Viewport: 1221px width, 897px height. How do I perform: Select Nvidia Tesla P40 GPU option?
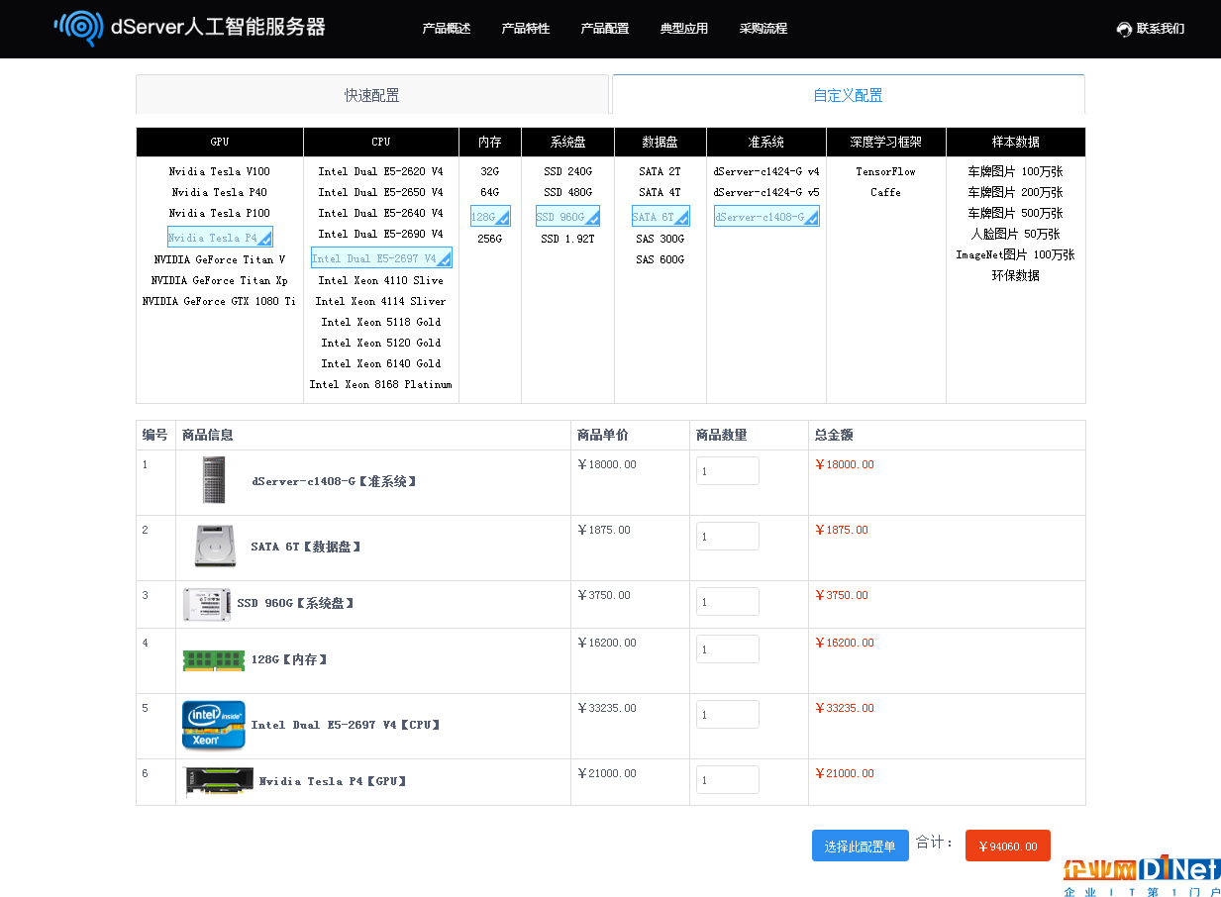tap(220, 192)
